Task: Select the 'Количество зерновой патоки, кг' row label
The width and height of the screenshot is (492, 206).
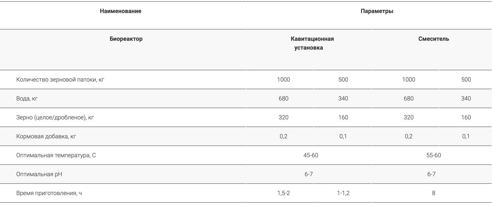Action: [x=60, y=79]
